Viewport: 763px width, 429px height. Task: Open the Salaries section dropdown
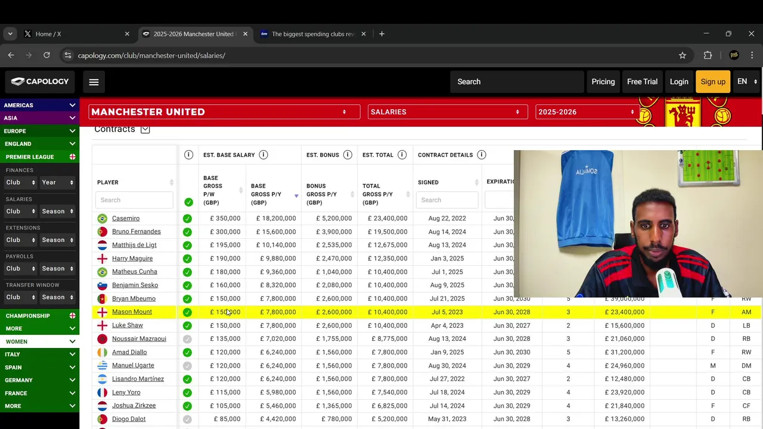(448, 112)
